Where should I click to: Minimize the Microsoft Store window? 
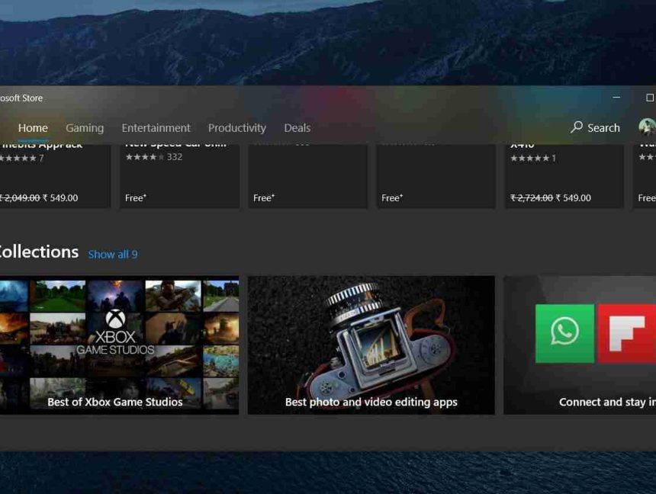point(616,98)
